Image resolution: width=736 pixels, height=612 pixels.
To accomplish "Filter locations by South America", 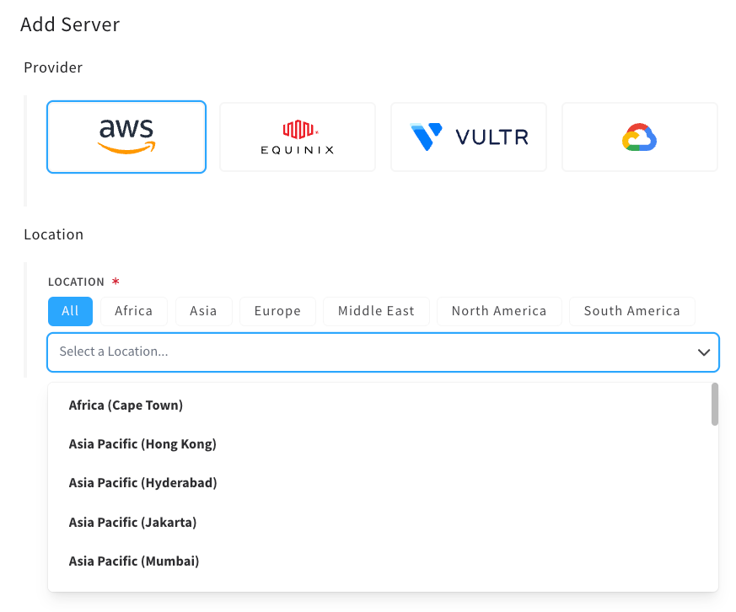I will (631, 311).
